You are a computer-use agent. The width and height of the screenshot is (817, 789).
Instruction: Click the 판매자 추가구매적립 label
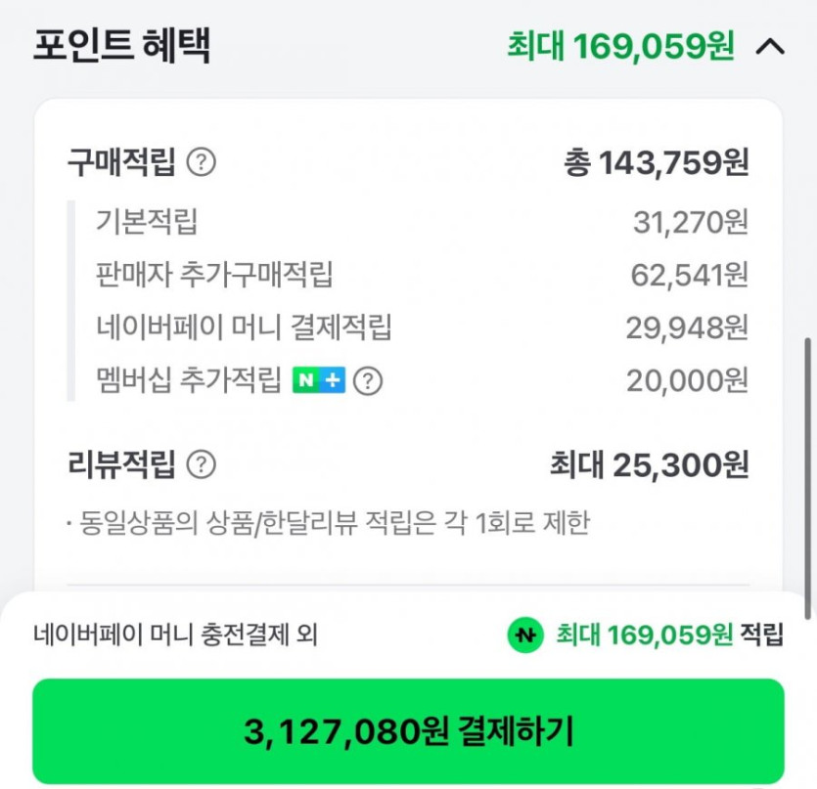point(215,275)
